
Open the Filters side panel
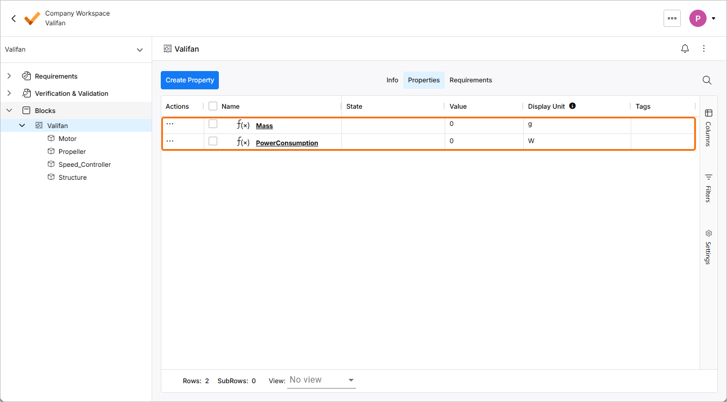(708, 188)
